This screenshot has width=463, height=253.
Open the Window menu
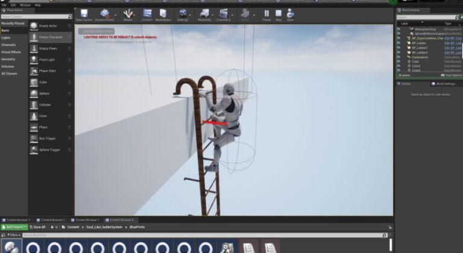coord(25,5)
